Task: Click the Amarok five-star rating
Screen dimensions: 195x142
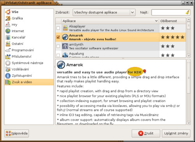Action: (172, 37)
